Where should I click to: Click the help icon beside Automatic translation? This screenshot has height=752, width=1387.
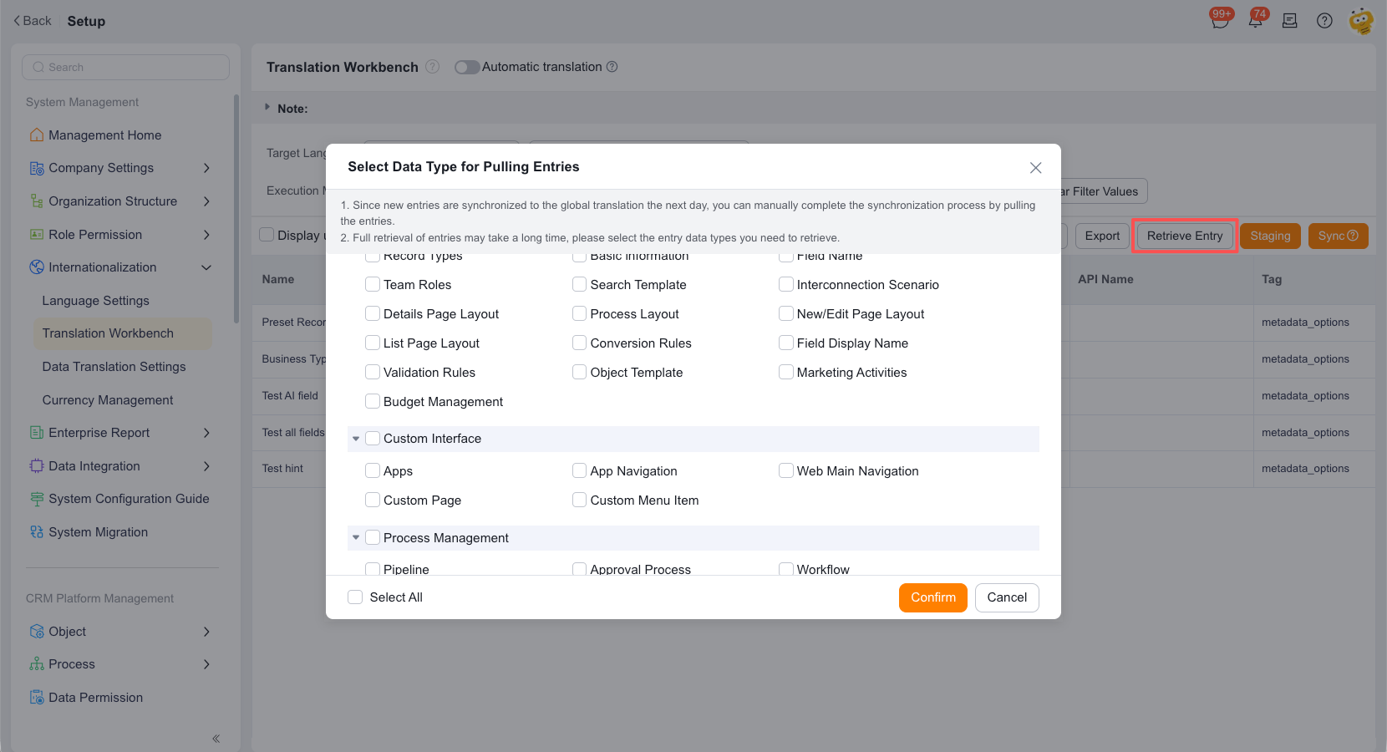(612, 67)
